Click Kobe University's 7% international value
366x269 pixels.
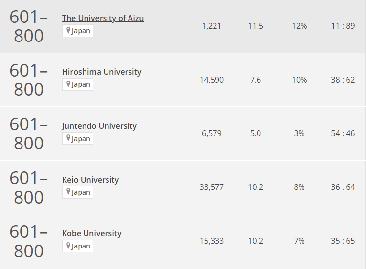299,241
